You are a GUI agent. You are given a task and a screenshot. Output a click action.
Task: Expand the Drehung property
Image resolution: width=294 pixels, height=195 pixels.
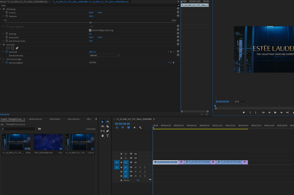point(3,34)
